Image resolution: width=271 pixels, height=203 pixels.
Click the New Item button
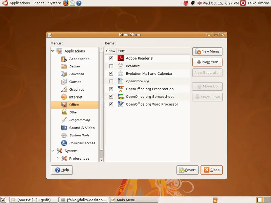[207, 62]
